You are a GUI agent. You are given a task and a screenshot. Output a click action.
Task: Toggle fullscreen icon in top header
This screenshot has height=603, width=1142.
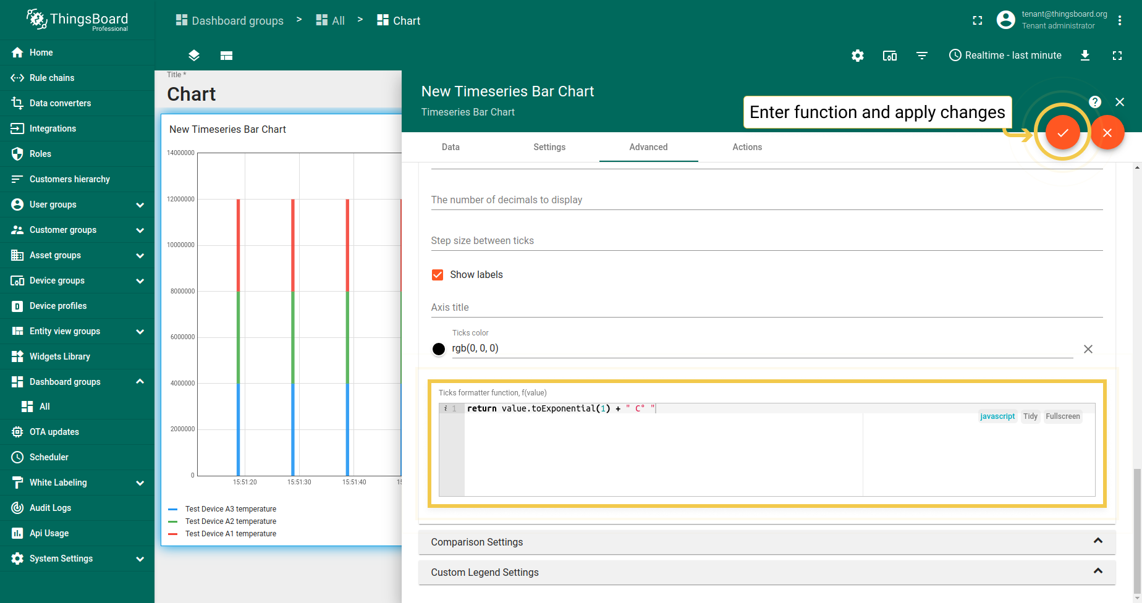point(978,20)
